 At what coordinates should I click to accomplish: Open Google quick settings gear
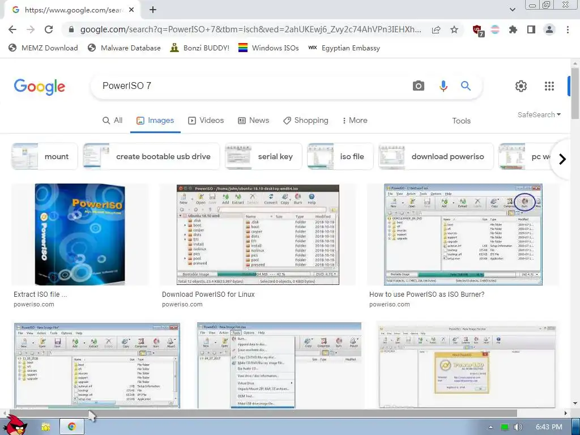(x=521, y=86)
